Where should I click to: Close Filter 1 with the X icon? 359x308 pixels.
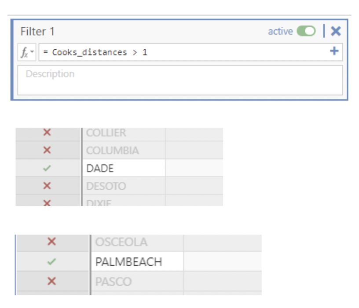point(336,31)
